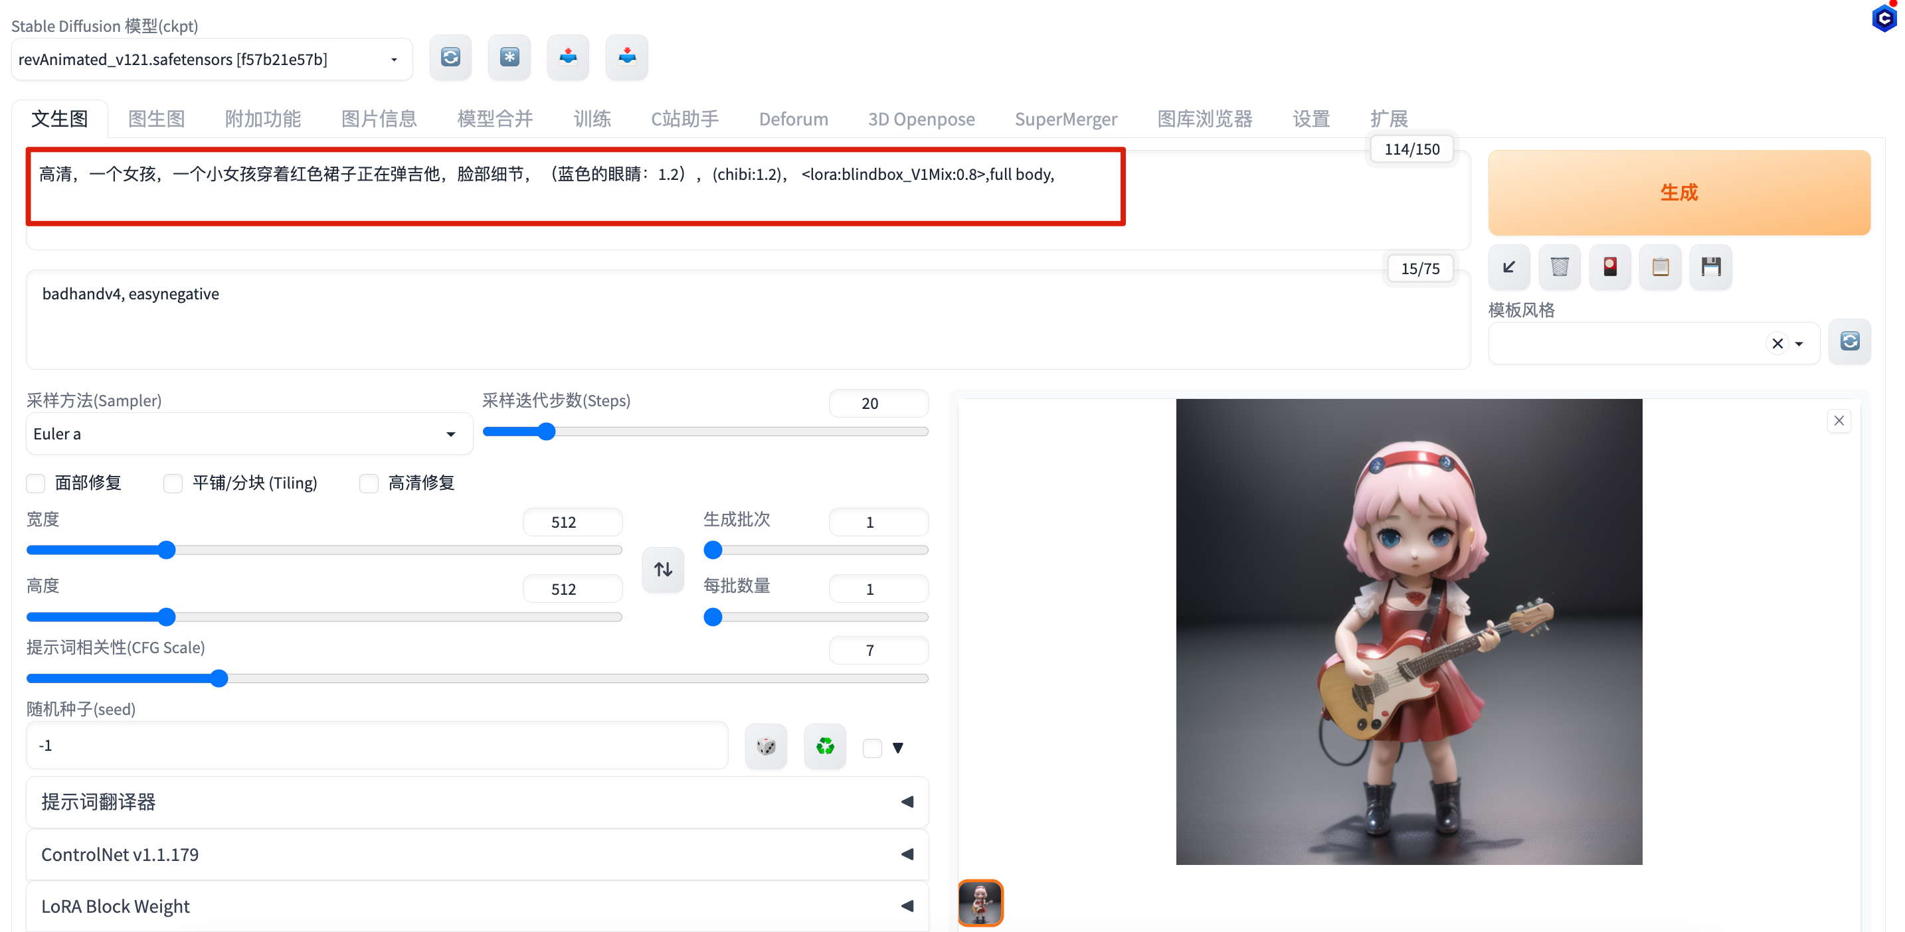Expand the LoRA Block Weight panel

[477, 906]
